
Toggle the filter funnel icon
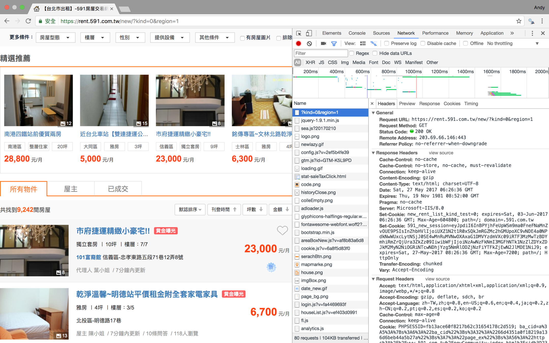[x=334, y=43]
